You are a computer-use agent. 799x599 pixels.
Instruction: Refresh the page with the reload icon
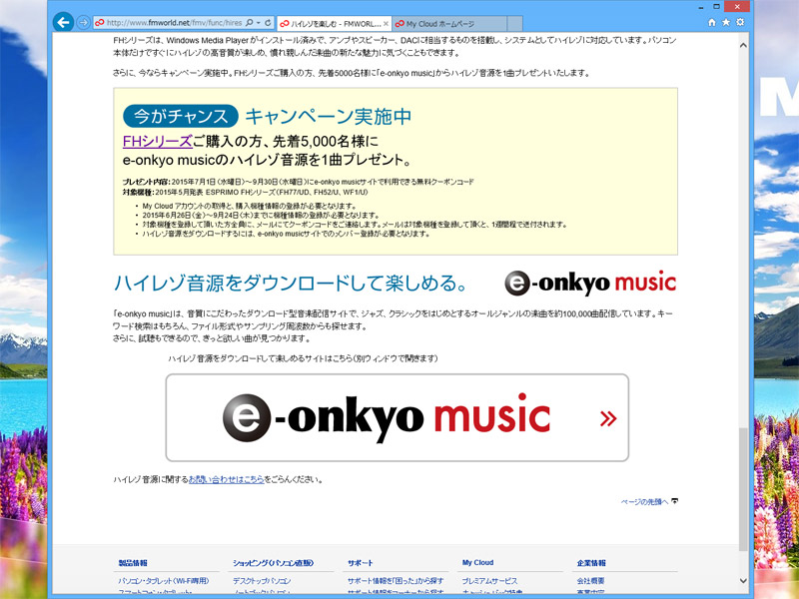(x=269, y=22)
